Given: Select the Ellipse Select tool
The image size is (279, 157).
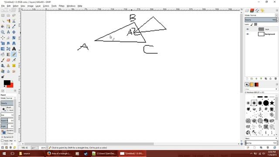Looking at the screenshot, I should tap(8, 16).
